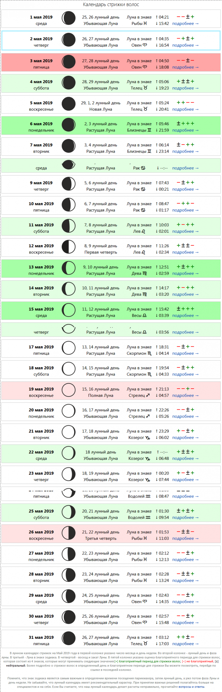222x692 pixels.
Task: Click the 22, 23 лунный день text
Action: [x=101, y=553]
